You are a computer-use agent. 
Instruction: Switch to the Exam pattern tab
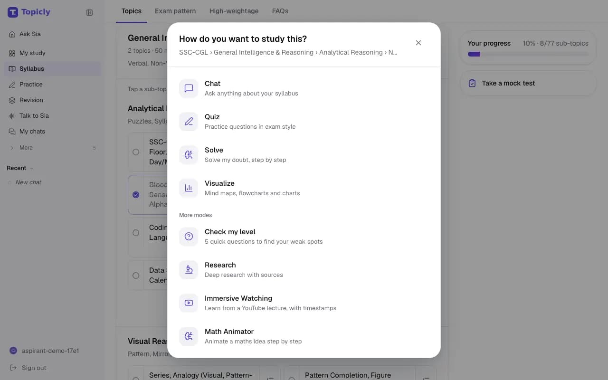[175, 11]
